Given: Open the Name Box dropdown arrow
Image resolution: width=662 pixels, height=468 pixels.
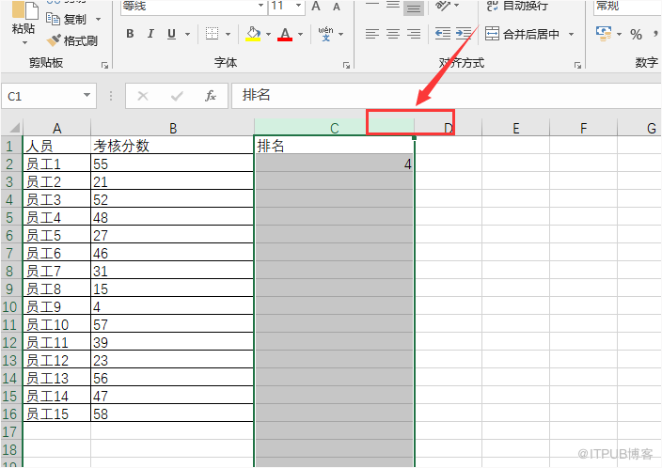Looking at the screenshot, I should click(87, 95).
